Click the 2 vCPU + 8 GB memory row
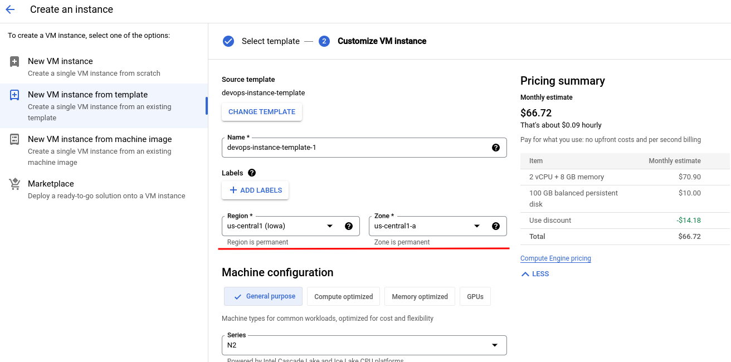 (x=625, y=177)
